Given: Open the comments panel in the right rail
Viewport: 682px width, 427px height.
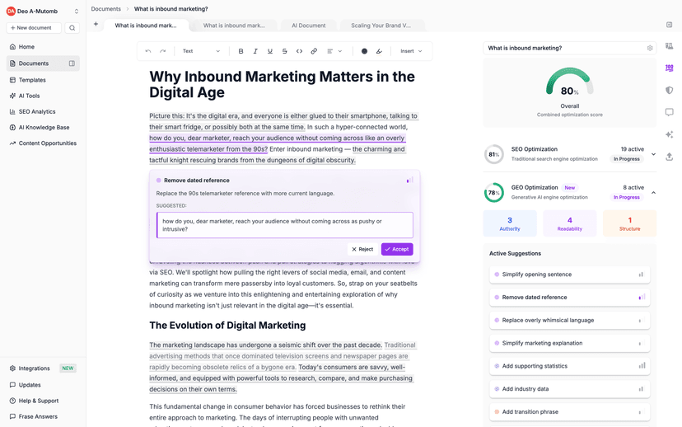Looking at the screenshot, I should click(x=669, y=112).
